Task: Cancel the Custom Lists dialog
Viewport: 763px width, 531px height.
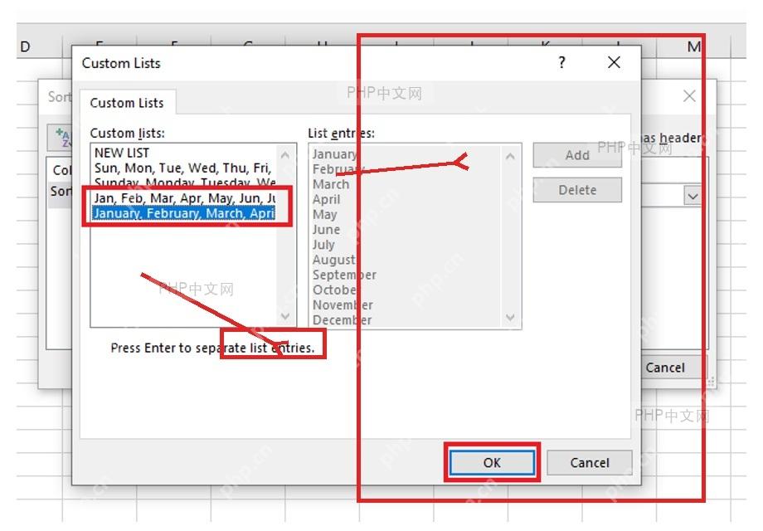Action: pos(590,462)
